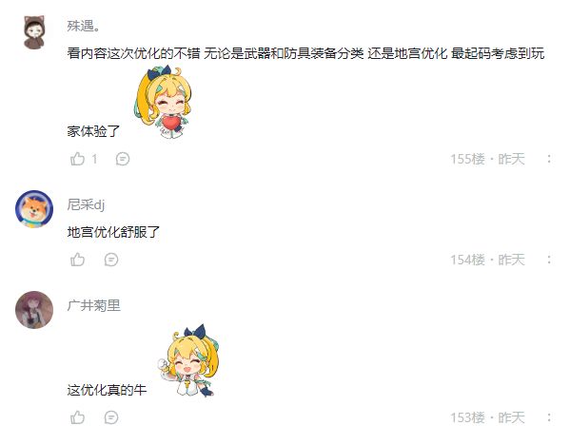The height and width of the screenshot is (445, 570).
Task: Reply to the floor 155 comment
Action: tap(123, 159)
